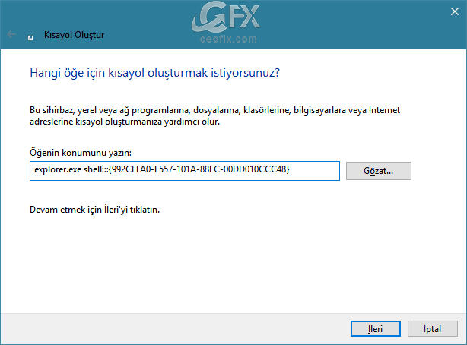The width and height of the screenshot is (467, 345).
Task: Click the back arrow in title bar
Action: 11,34
